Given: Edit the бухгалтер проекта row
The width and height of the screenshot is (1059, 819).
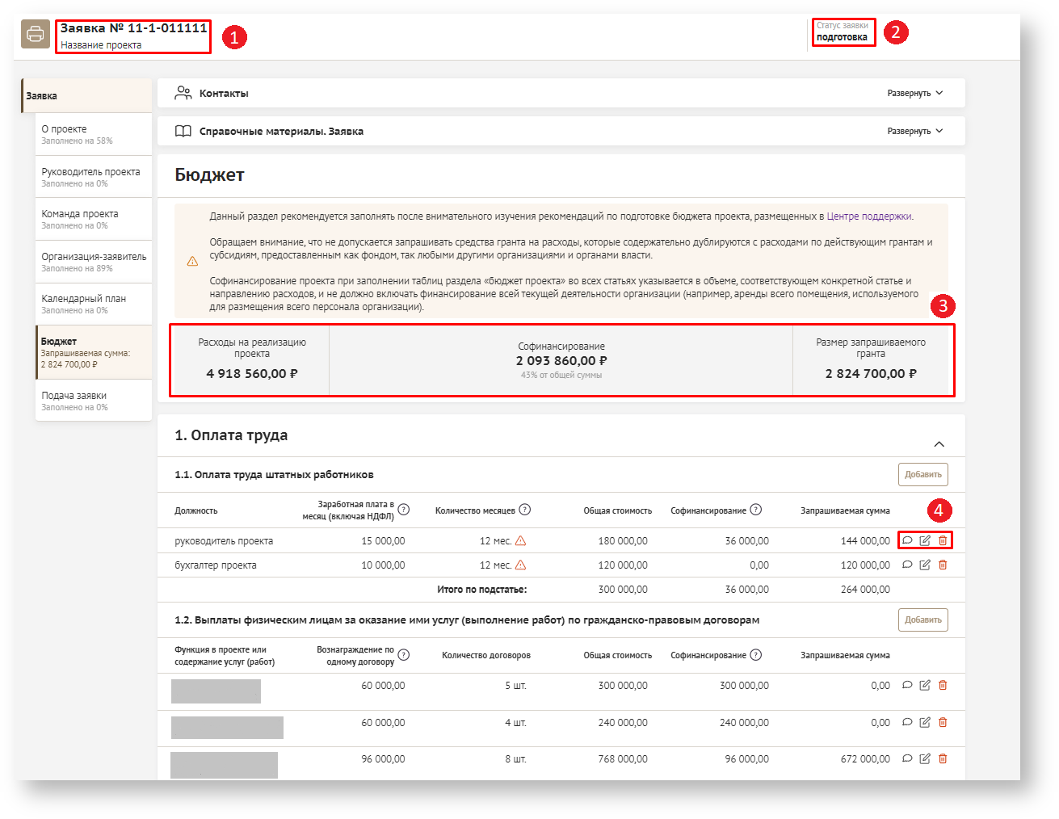Looking at the screenshot, I should (x=925, y=565).
